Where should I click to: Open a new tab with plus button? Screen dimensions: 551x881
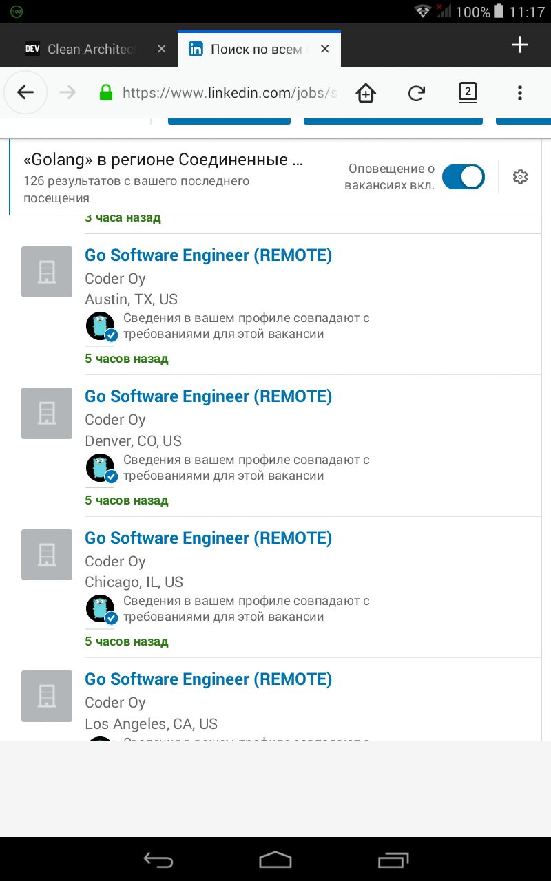[520, 45]
